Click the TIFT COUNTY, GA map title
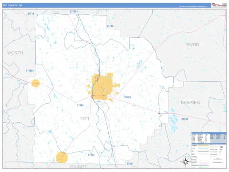The height and width of the screenshot is (172, 229). 12,5
